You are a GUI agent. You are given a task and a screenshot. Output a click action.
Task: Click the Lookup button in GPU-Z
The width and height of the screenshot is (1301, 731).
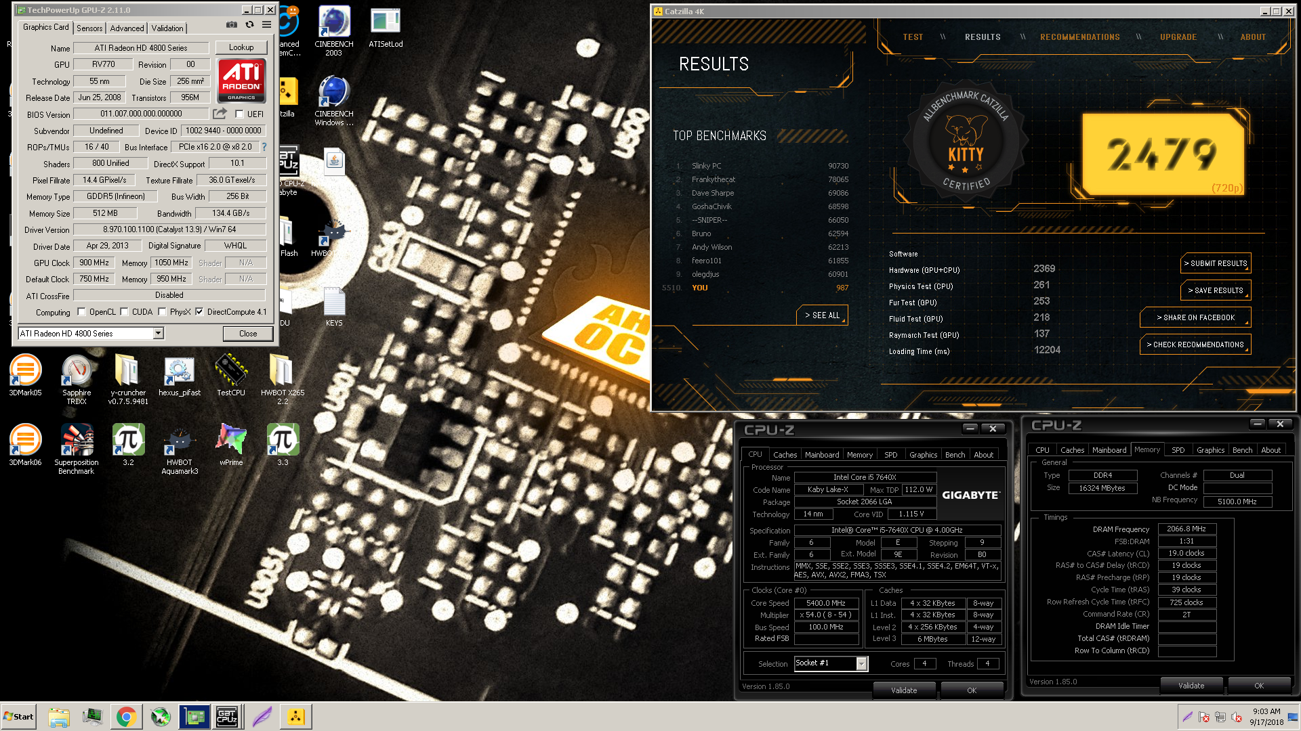241,47
